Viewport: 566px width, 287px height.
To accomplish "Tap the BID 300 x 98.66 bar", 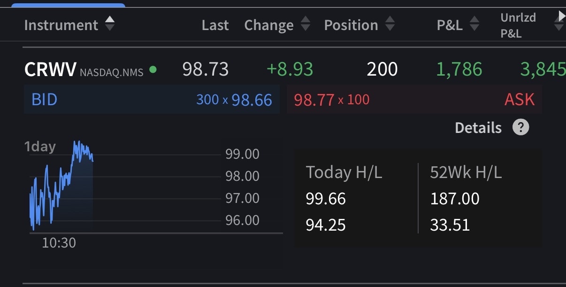I will (x=152, y=100).
